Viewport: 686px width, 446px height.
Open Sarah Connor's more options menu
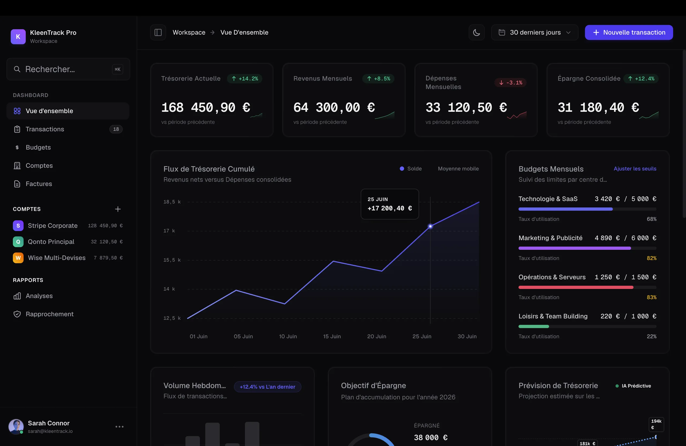[119, 427]
